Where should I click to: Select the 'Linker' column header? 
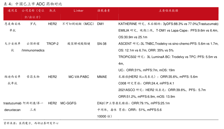coord(79,11)
